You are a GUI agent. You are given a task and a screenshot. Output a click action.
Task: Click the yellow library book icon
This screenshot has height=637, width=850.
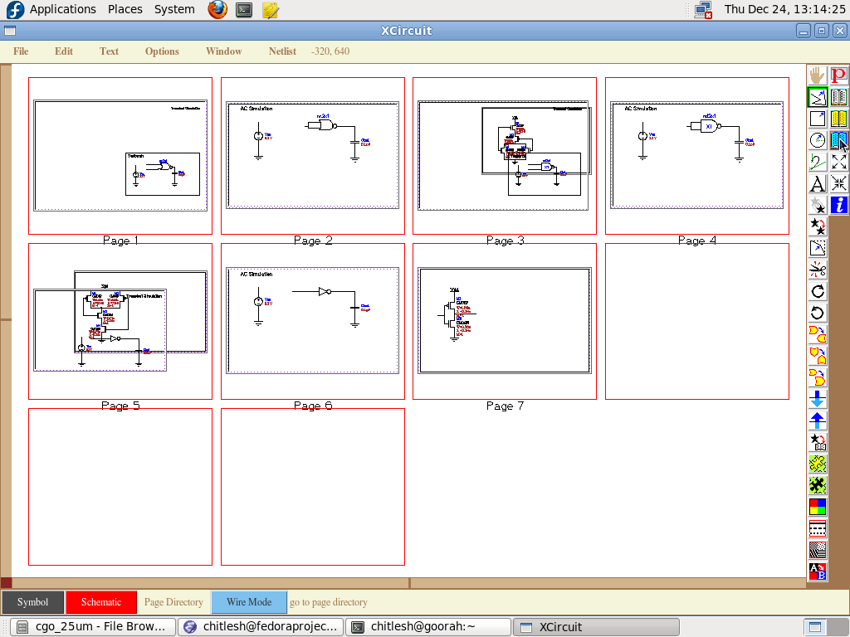[839, 119]
